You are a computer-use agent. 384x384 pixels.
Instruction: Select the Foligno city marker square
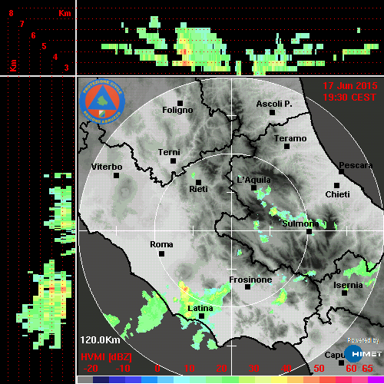(180, 103)
